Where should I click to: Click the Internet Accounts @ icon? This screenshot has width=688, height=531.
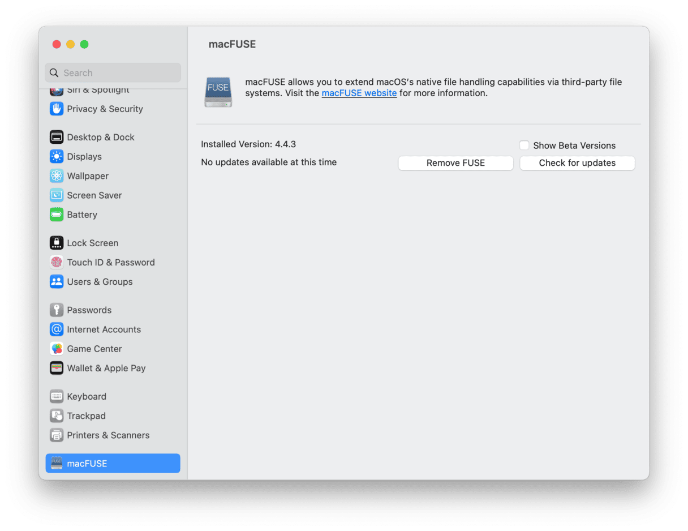57,329
